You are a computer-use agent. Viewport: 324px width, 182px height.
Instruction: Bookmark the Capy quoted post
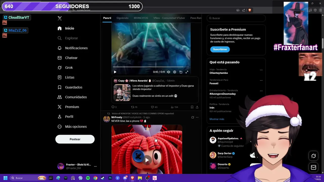pos(192,107)
